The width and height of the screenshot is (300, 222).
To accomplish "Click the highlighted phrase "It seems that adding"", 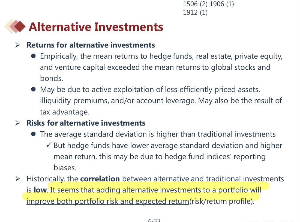I will 86,190.
